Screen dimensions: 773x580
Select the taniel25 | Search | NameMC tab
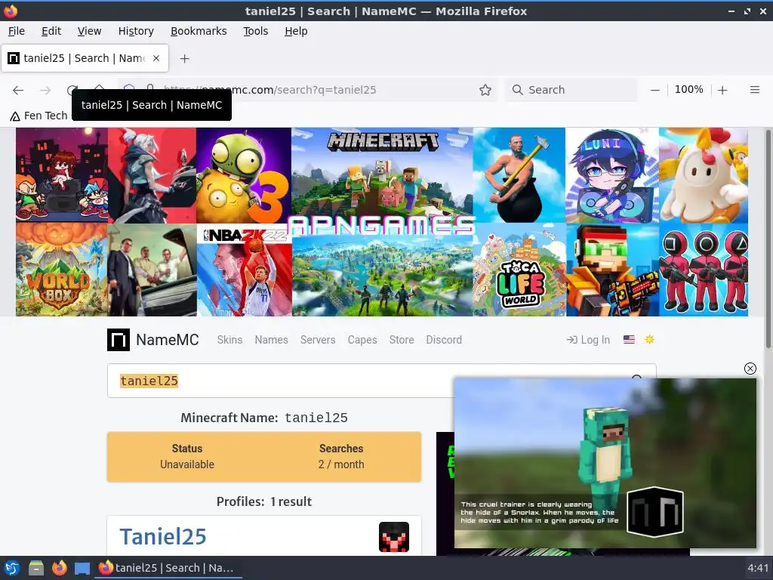coord(85,58)
